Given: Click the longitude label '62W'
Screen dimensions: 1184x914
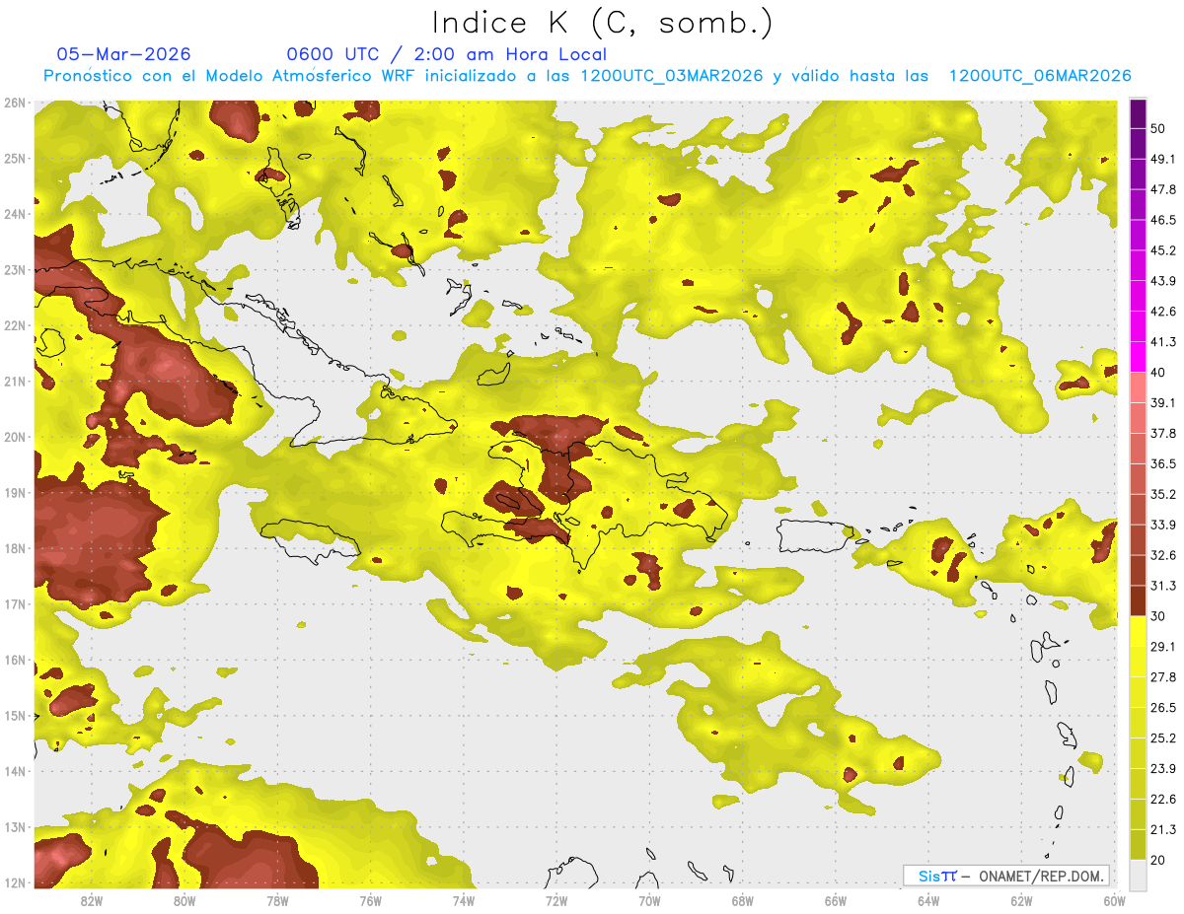Looking at the screenshot, I should 1021,901.
